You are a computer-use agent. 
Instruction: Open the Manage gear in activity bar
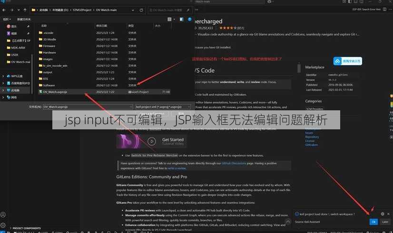pos(3,225)
